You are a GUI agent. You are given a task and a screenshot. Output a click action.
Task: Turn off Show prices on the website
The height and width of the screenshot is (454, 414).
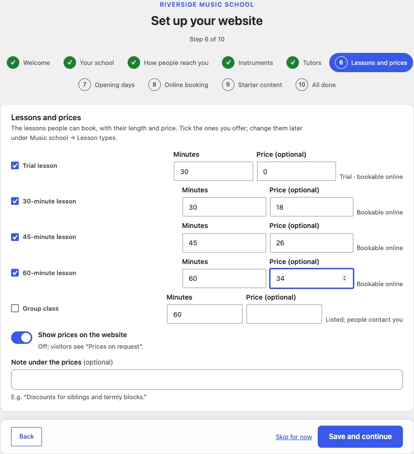[22, 337]
